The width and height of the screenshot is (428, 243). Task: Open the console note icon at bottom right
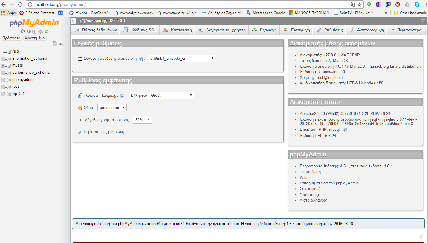(x=421, y=236)
